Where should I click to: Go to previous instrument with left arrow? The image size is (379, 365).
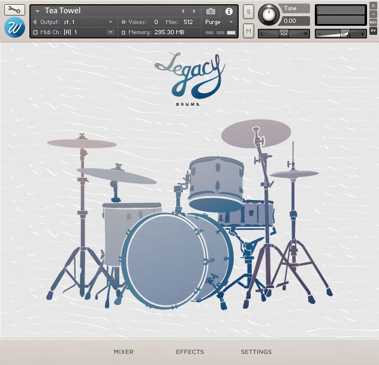point(184,11)
